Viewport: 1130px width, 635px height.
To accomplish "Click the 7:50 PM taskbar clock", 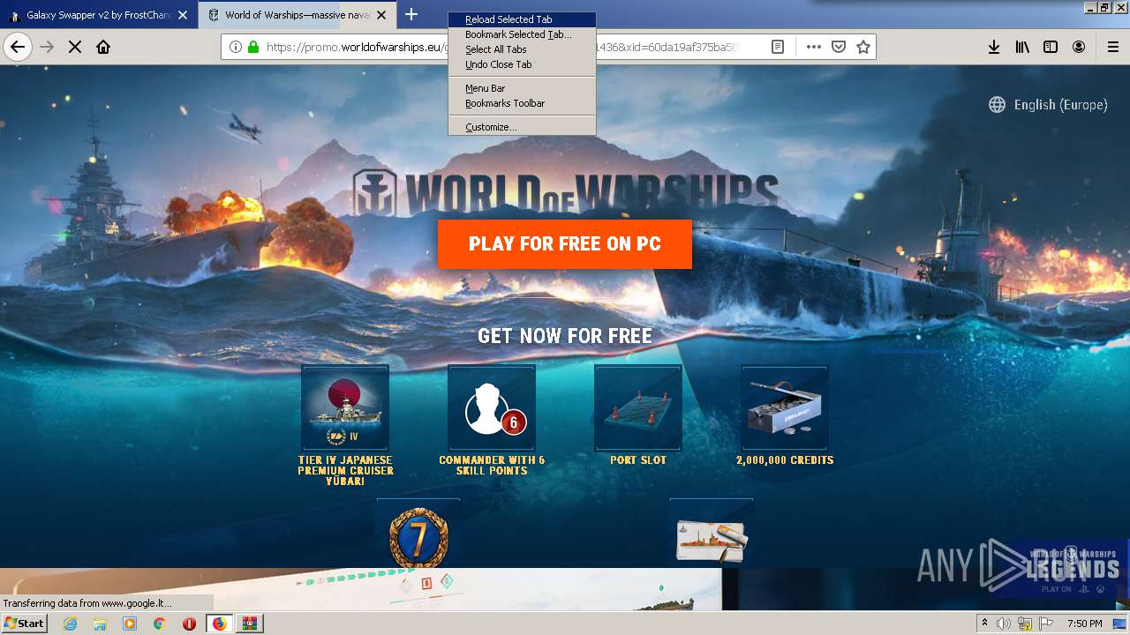I will point(1085,624).
